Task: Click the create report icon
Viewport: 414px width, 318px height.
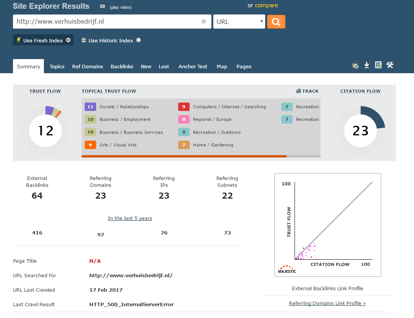Action: pyautogui.click(x=378, y=65)
